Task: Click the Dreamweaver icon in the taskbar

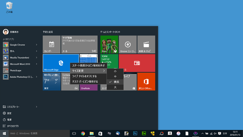Action: coord(144,133)
